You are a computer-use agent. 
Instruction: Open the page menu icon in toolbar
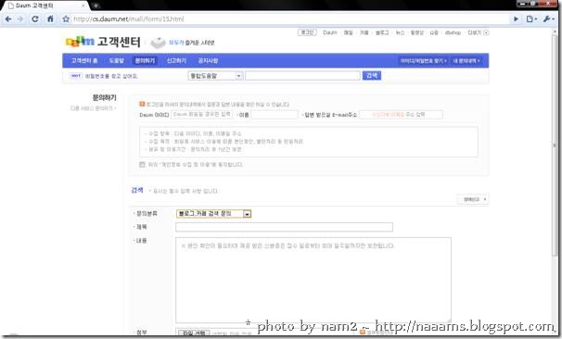pos(531,19)
